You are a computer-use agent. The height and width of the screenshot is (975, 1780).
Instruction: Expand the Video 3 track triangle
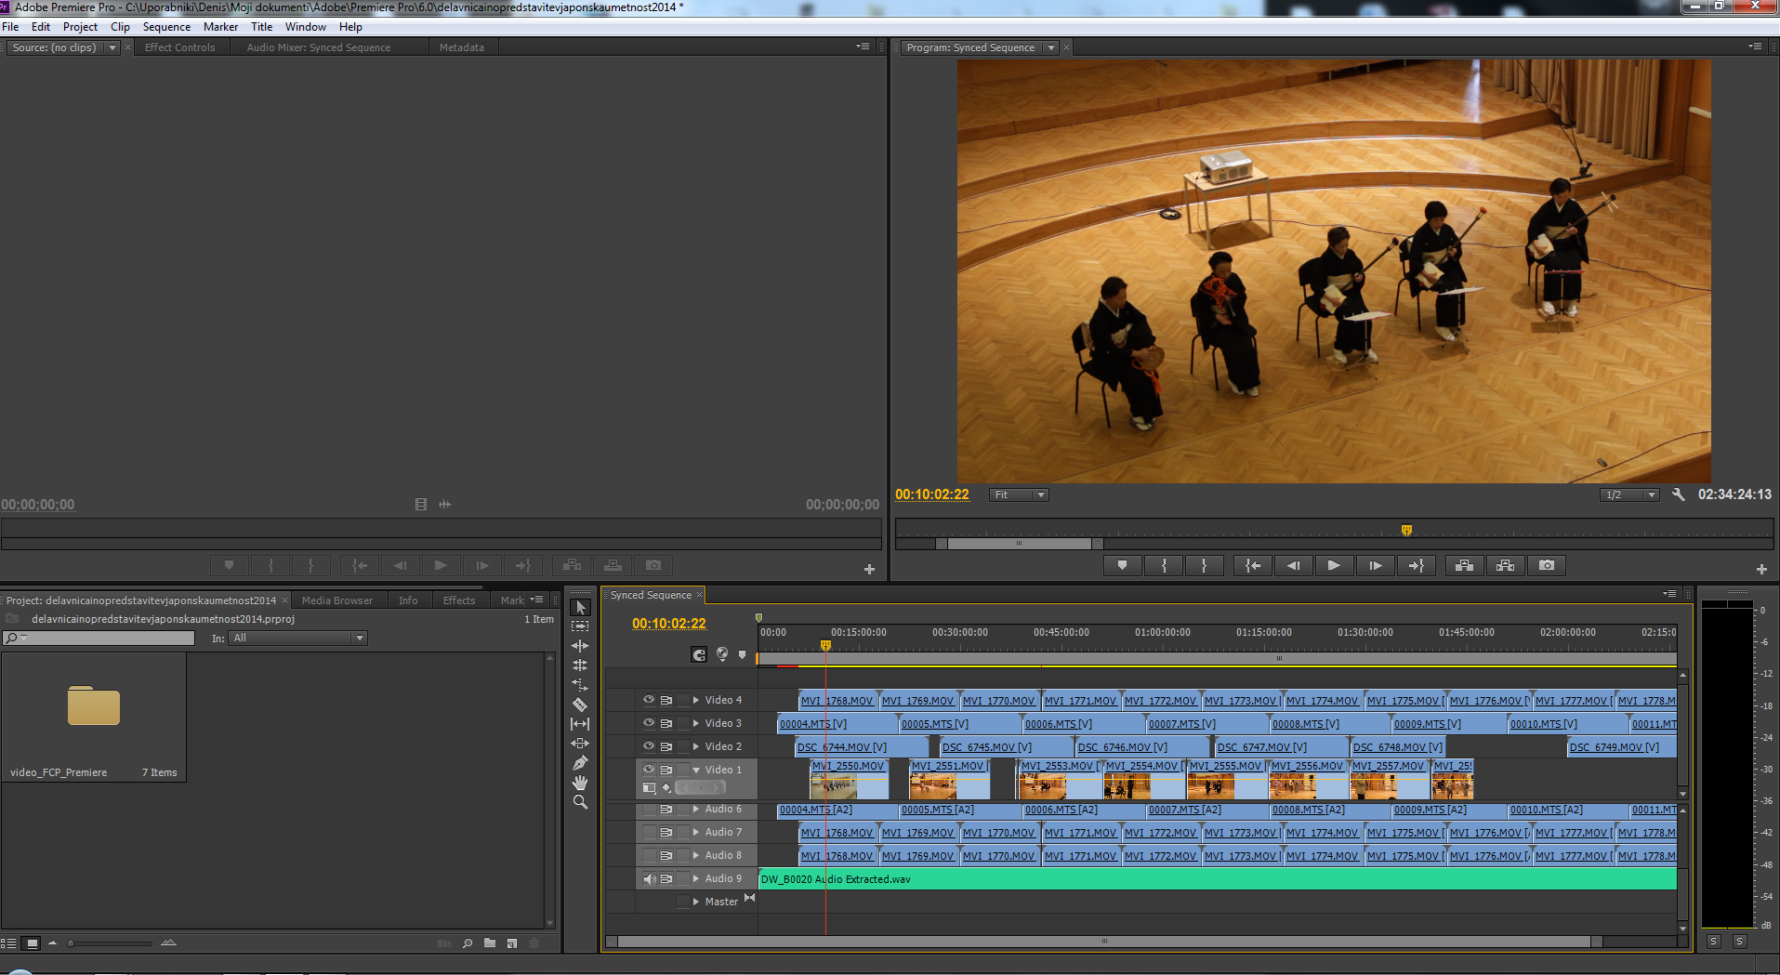(x=695, y=723)
